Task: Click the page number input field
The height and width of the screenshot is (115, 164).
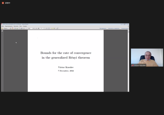Action: point(31,28)
